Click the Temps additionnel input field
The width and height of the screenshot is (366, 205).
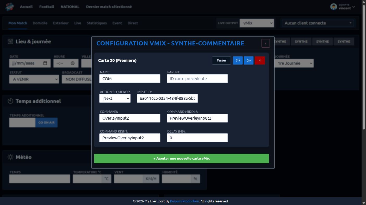(22, 122)
